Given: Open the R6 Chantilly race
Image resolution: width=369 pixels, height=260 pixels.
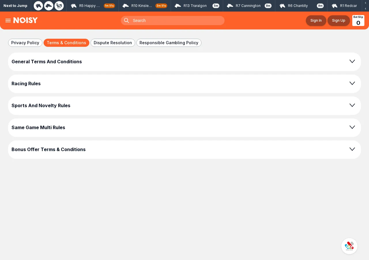Looking at the screenshot, I should pos(301,6).
